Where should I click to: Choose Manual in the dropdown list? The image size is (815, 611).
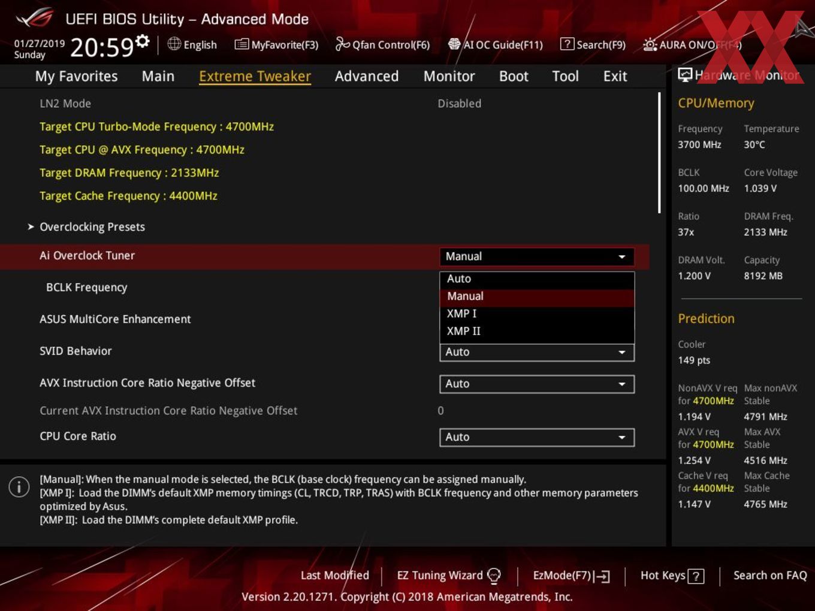pyautogui.click(x=536, y=296)
